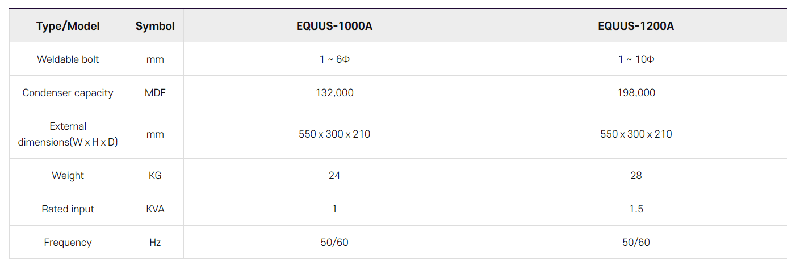
Task: Select the External dimensions row label
Action: (x=68, y=134)
